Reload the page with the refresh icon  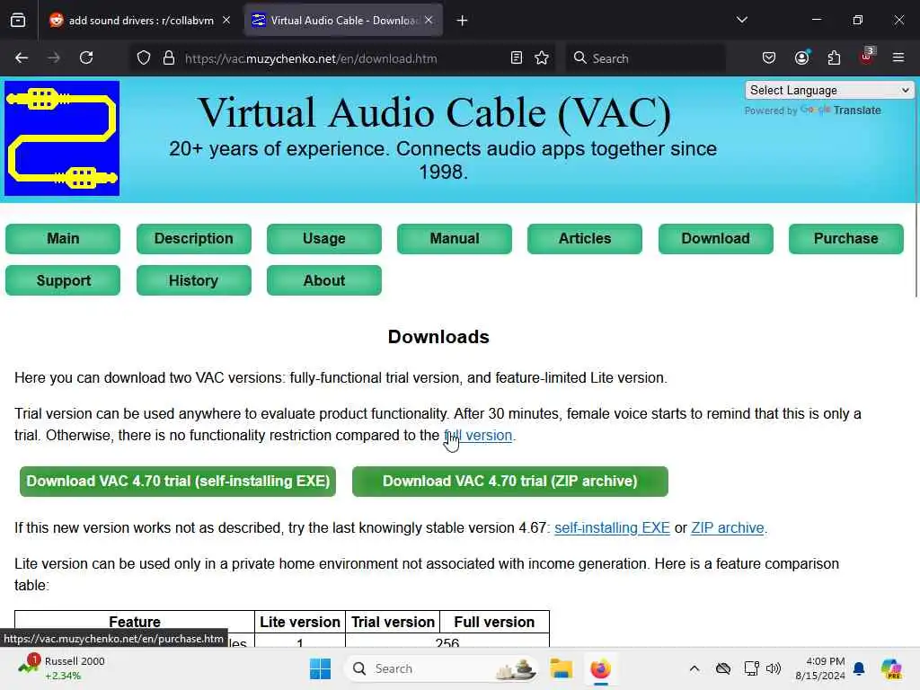(86, 57)
